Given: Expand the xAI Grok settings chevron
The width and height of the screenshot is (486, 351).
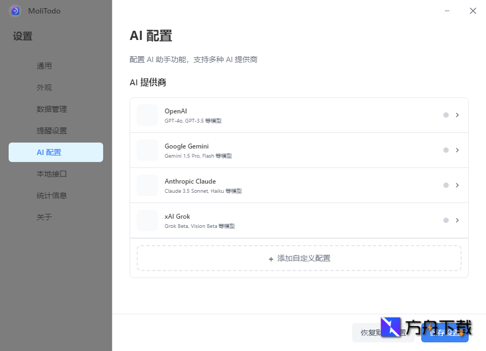Looking at the screenshot, I should pos(457,220).
